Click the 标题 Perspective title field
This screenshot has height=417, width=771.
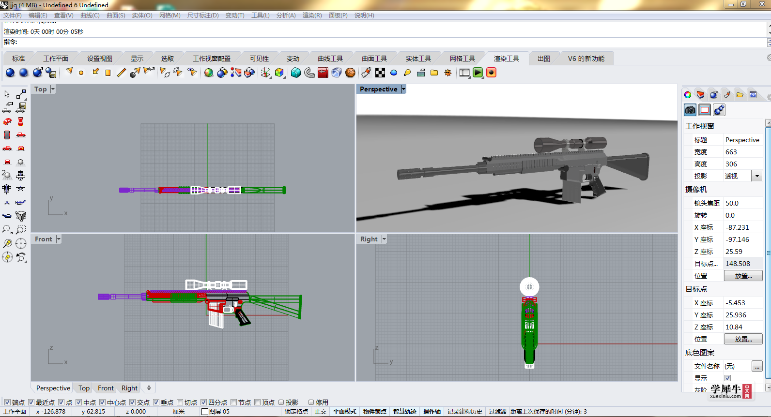pyautogui.click(x=742, y=140)
